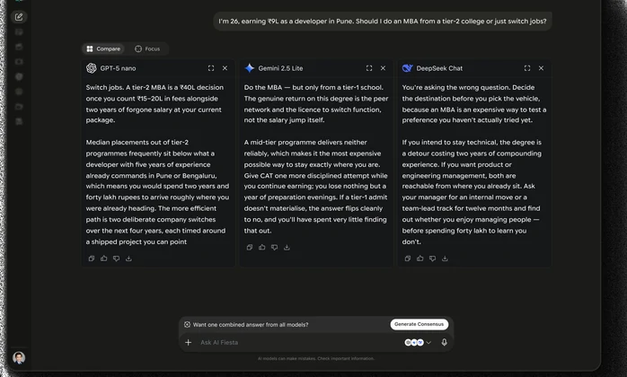Click the Gemini 2.5 Lite model title
This screenshot has height=377, width=627.
click(280, 68)
